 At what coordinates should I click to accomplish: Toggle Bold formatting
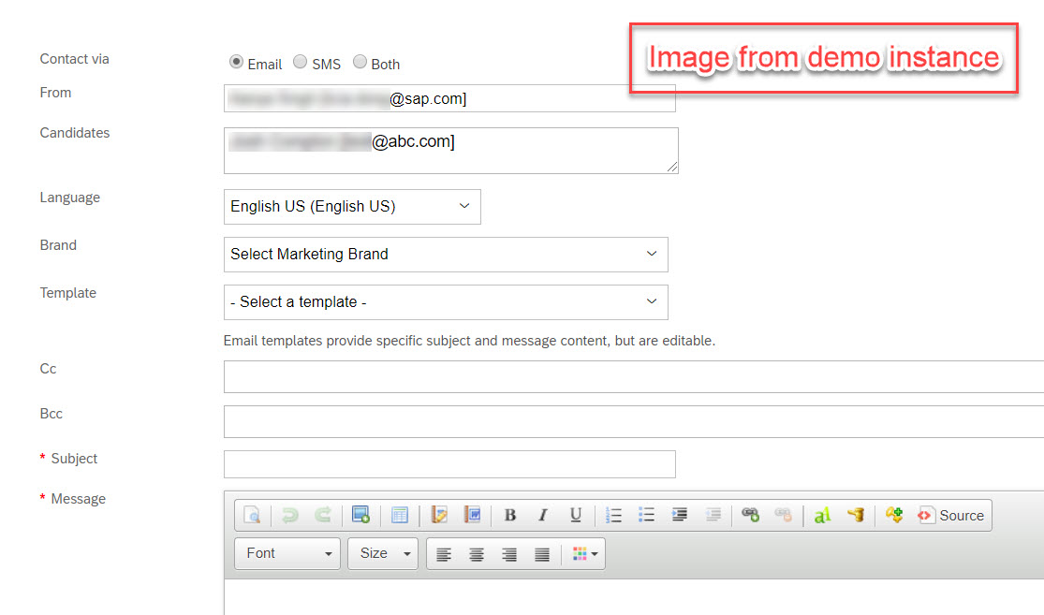(510, 515)
